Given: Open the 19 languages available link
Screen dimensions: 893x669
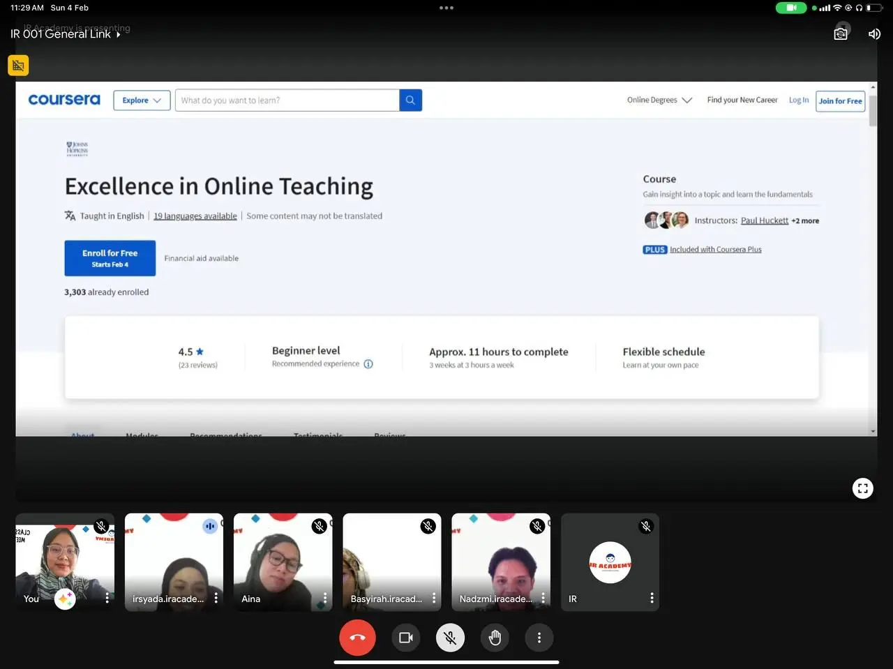Looking at the screenshot, I should point(195,216).
